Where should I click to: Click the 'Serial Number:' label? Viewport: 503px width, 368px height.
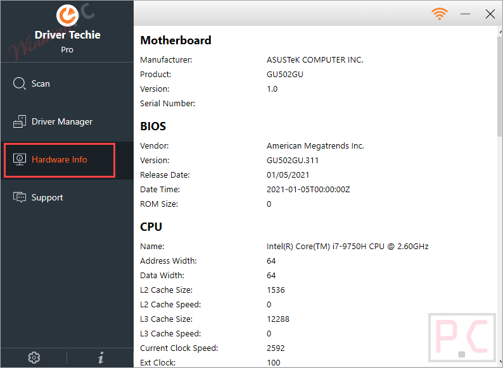pyautogui.click(x=167, y=104)
